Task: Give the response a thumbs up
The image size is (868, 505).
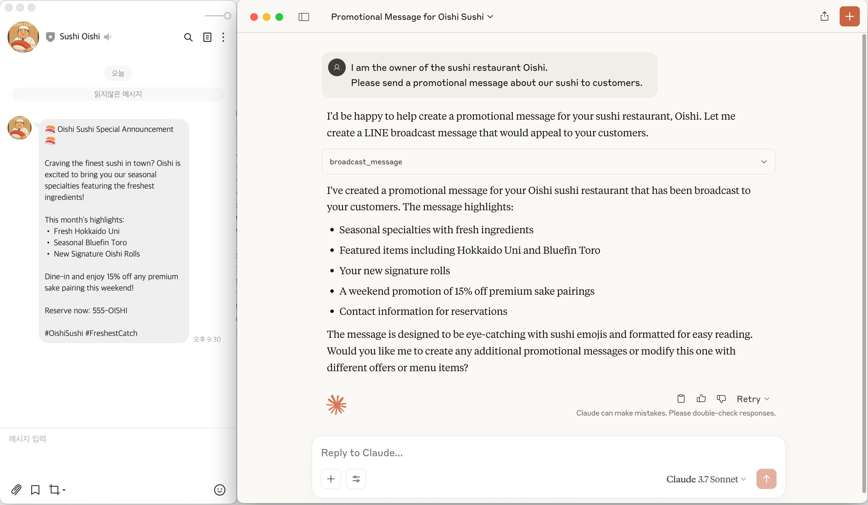Action: click(x=701, y=398)
